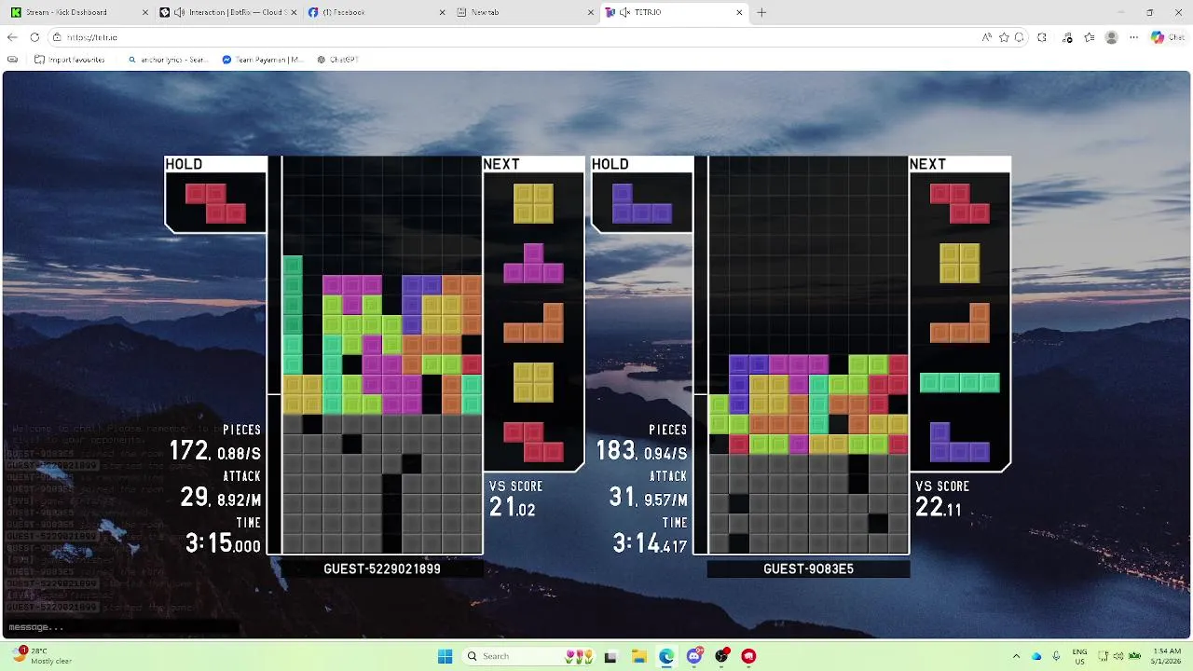Click the player name GUEST-5229021899
This screenshot has height=671, width=1193.
pos(382,568)
